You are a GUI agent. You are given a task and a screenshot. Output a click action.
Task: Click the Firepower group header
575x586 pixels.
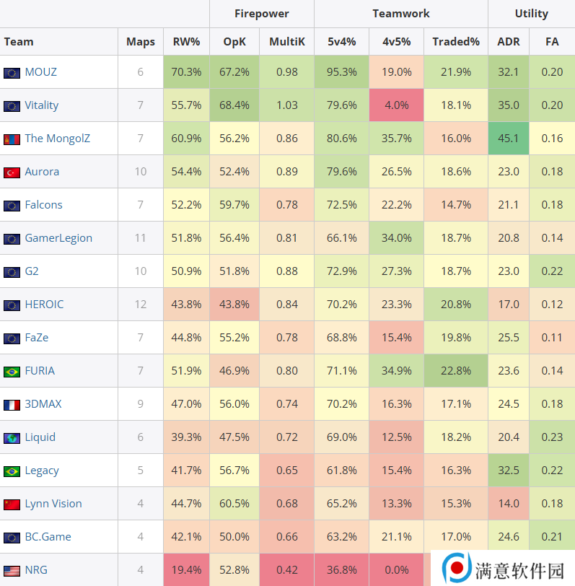coord(262,14)
